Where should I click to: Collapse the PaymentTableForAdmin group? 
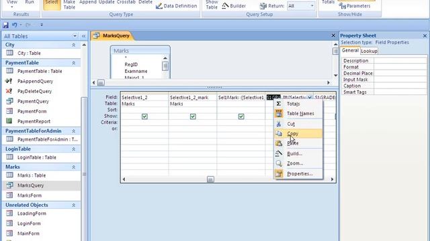[x=73, y=131]
